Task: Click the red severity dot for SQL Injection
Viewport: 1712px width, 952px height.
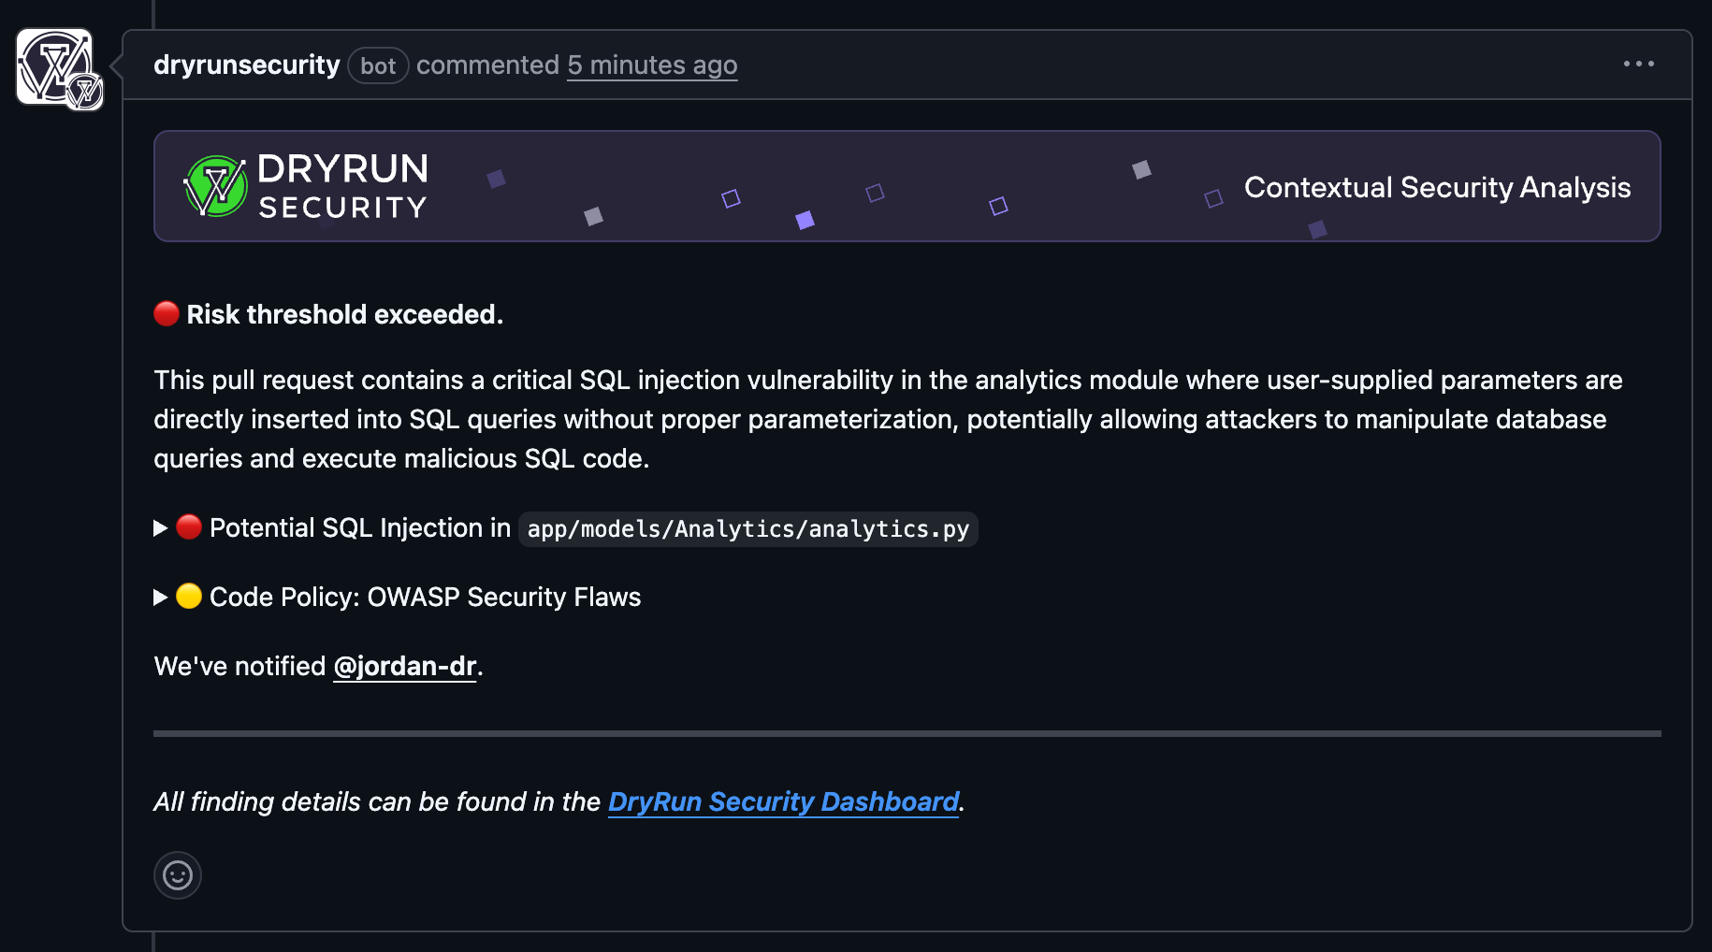Action: tap(189, 527)
